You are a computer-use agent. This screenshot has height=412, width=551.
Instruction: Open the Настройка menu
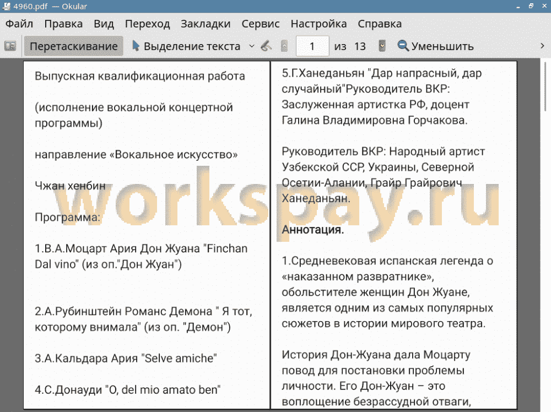pyautogui.click(x=318, y=24)
